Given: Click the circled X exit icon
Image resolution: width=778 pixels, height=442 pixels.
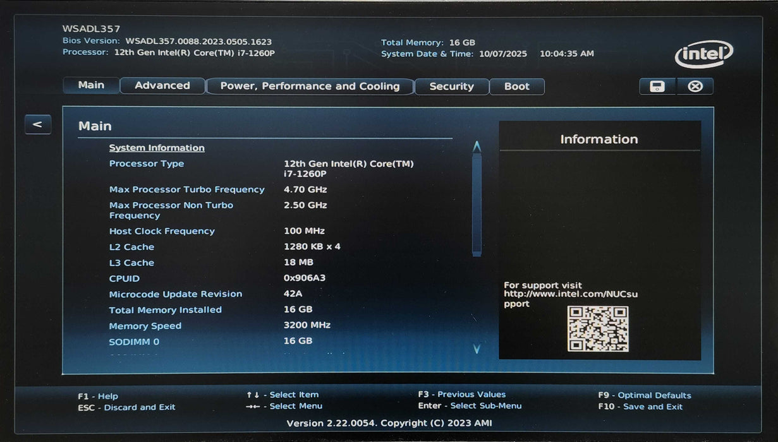Looking at the screenshot, I should tap(695, 87).
